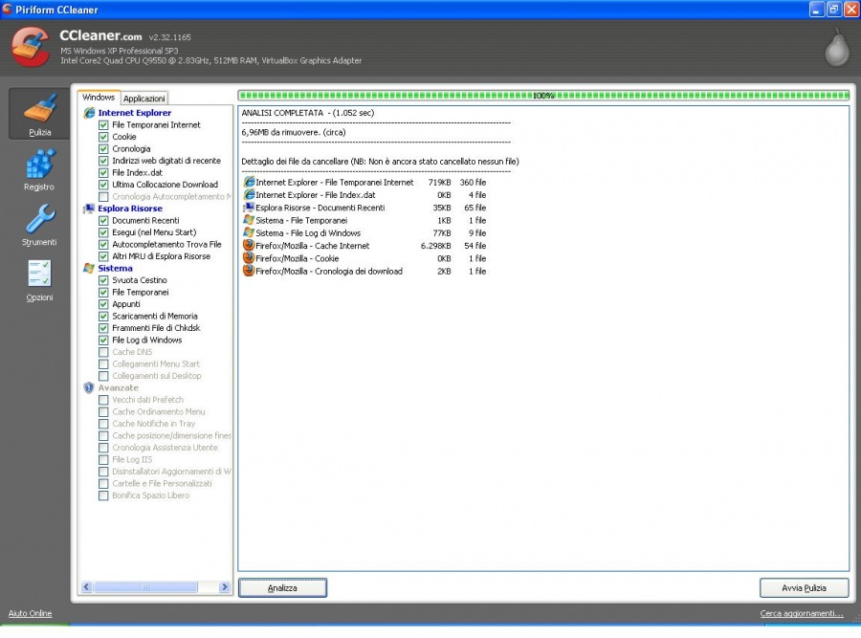Click the Esplora Risorse category heading
The height and width of the screenshot is (638, 861).
click(x=130, y=209)
